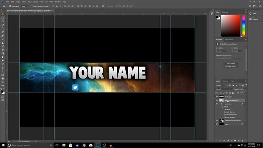263x148 pixels.
Task: Select the Path Selection tool
Action: (x=2, y=71)
